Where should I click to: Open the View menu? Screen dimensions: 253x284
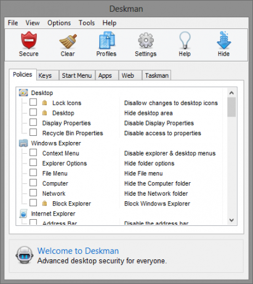33,23
